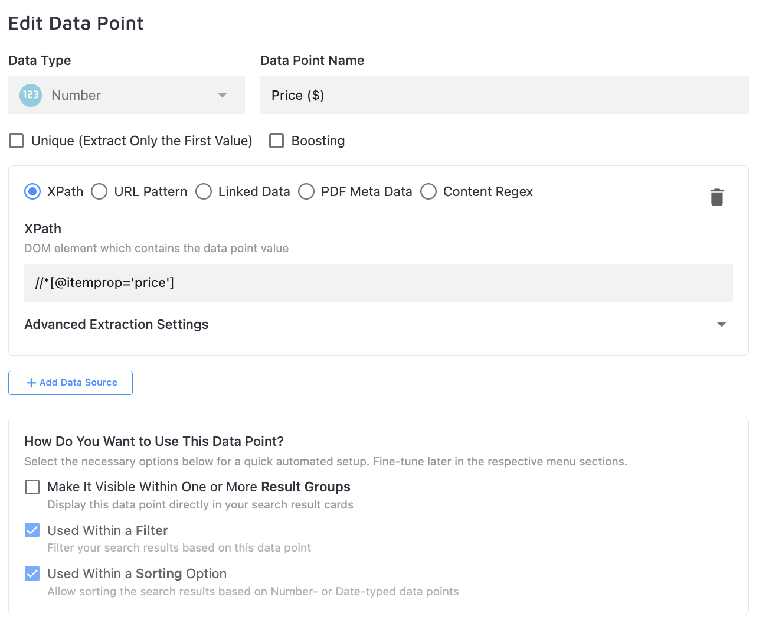Select the XPath radio button
Screen dimensions: 759x626
tap(32, 191)
